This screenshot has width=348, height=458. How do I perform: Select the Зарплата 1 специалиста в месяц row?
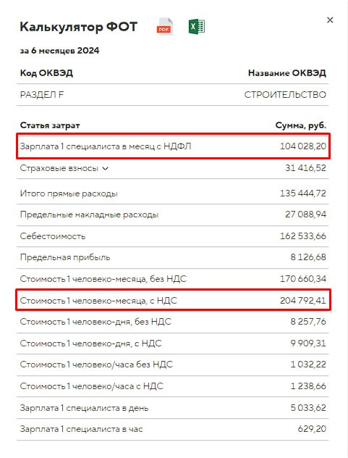coord(173,146)
